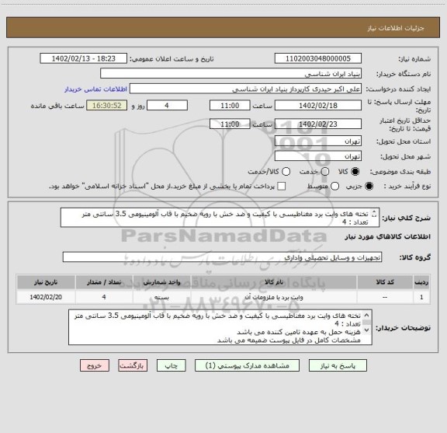The image size is (447, 433).
Task: Click the ردیف column header
Action: [x=421, y=282]
